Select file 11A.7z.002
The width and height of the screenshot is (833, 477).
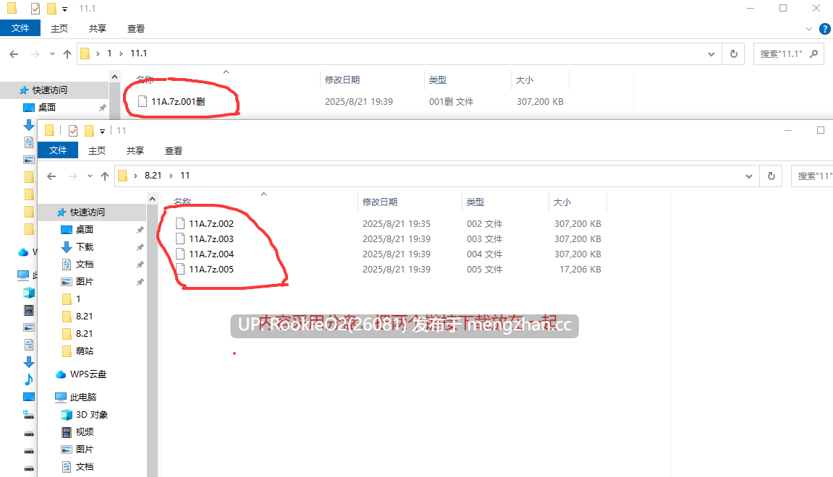(211, 224)
